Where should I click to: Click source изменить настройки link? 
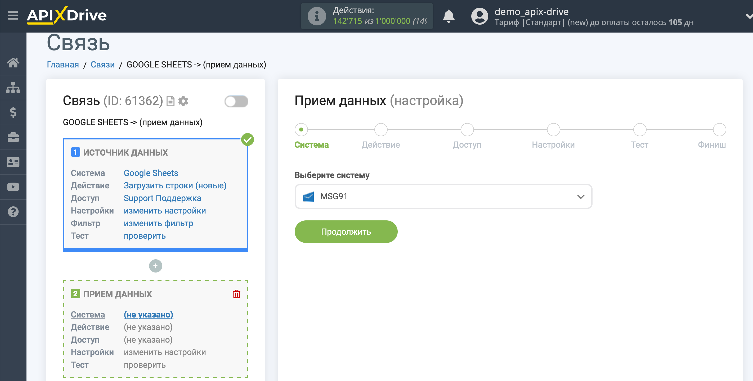[165, 211]
